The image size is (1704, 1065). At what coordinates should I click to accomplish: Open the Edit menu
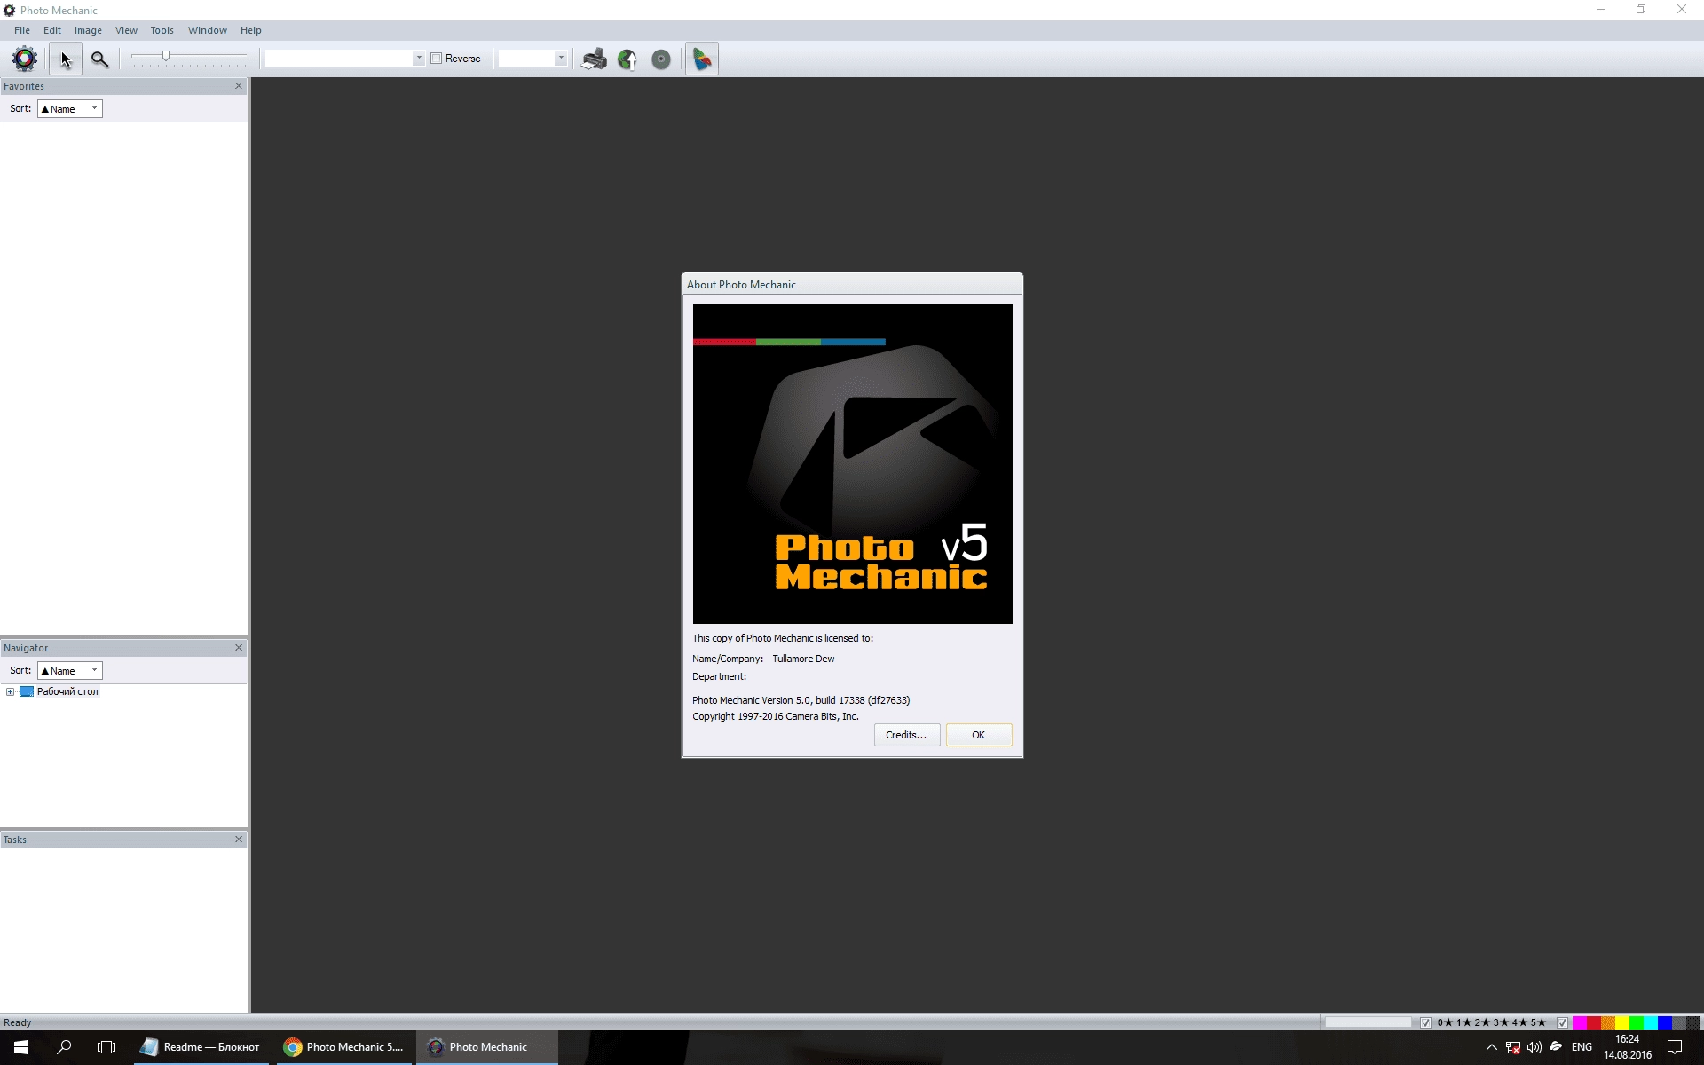pos(52,30)
